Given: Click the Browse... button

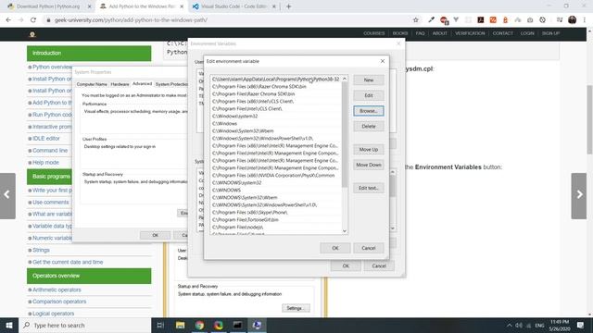Looking at the screenshot, I should coord(369,111).
